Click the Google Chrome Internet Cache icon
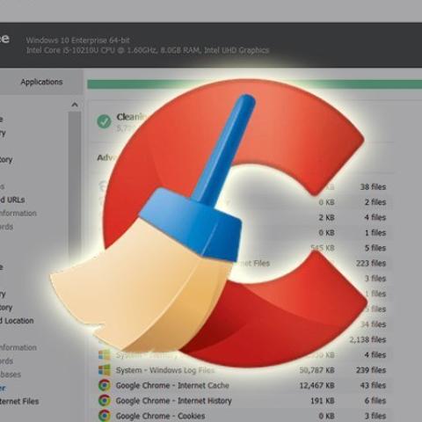The image size is (422, 422). click(x=105, y=385)
